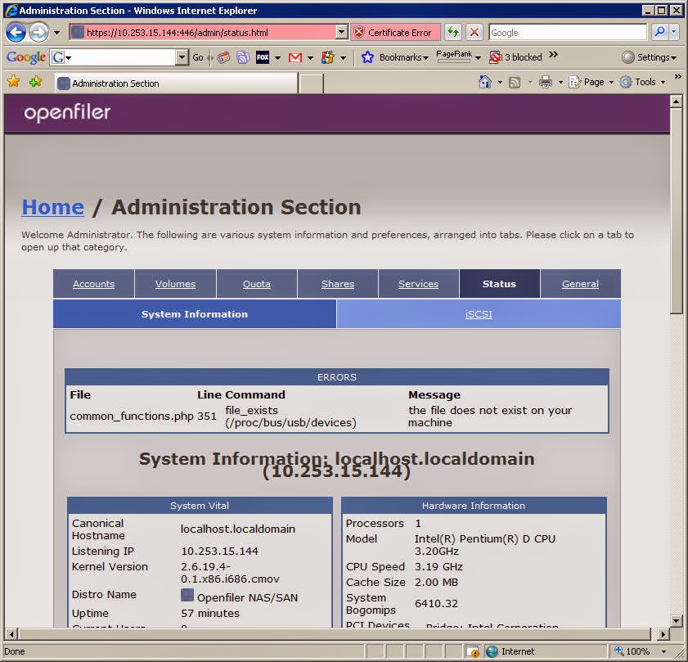688x662 pixels.
Task: Click the horizontal scrollbar left arrow
Action: (x=11, y=634)
